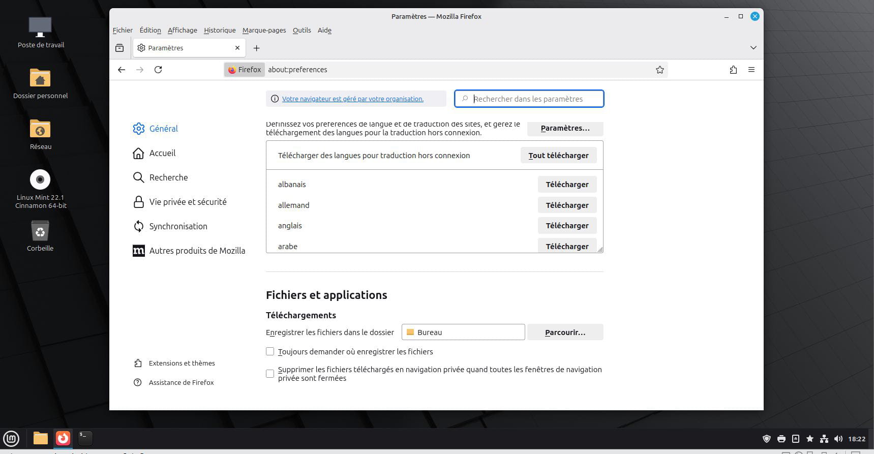The height and width of the screenshot is (454, 874).
Task: Open the managed by organisation link
Action: pyautogui.click(x=352, y=99)
